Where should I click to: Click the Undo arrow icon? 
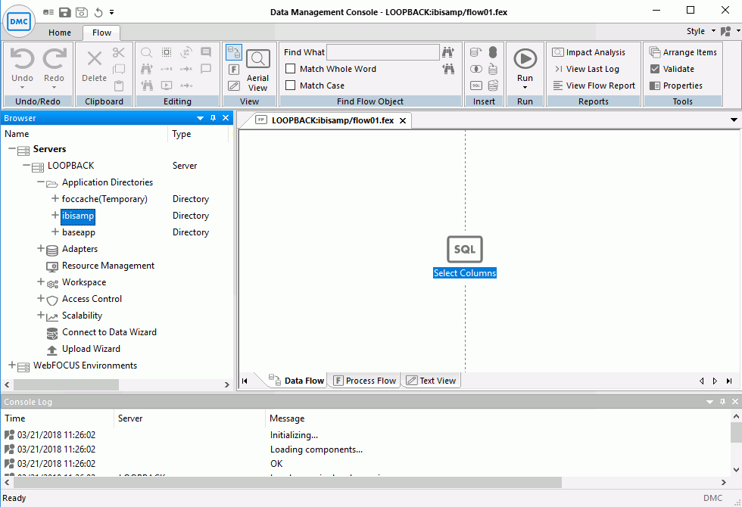pos(22,59)
